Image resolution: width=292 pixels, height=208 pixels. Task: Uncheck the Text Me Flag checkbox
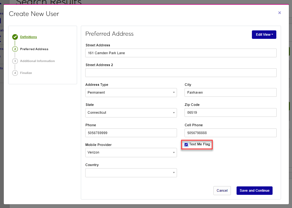point(186,145)
